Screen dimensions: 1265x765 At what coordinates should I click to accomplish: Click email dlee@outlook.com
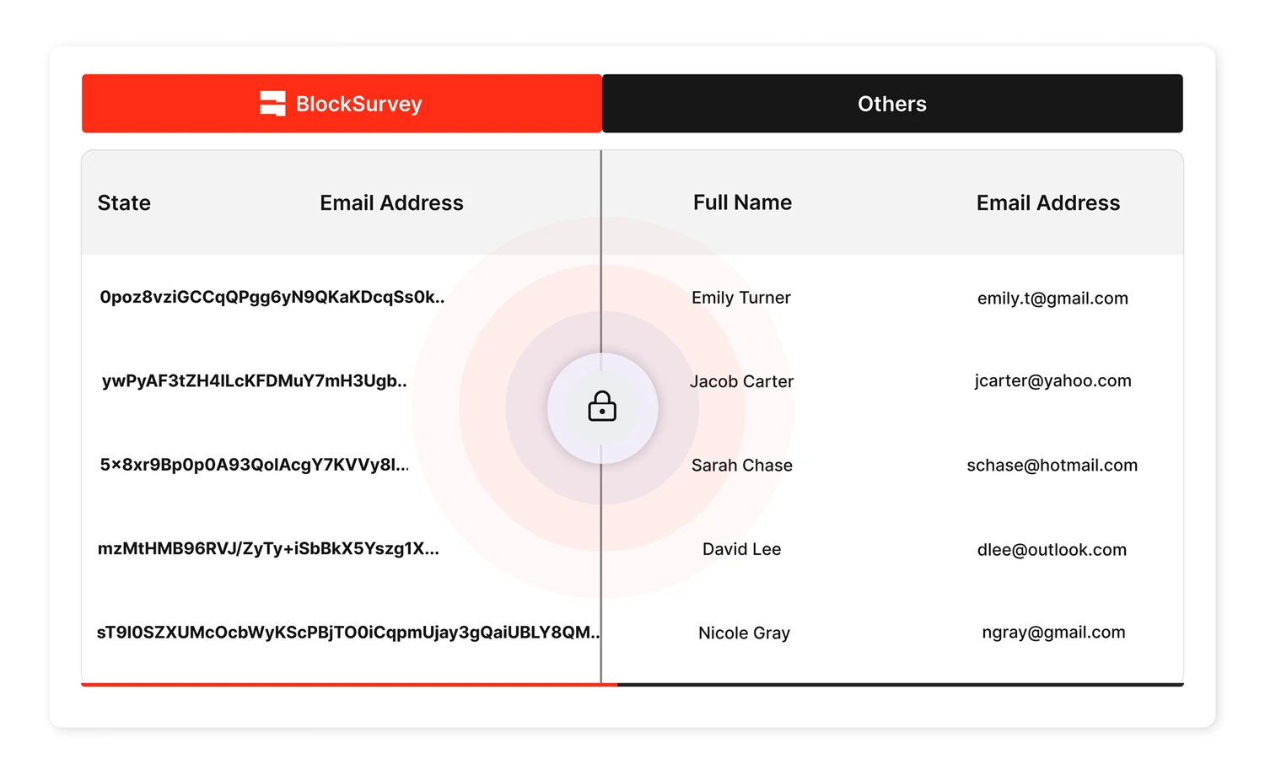pos(1052,550)
